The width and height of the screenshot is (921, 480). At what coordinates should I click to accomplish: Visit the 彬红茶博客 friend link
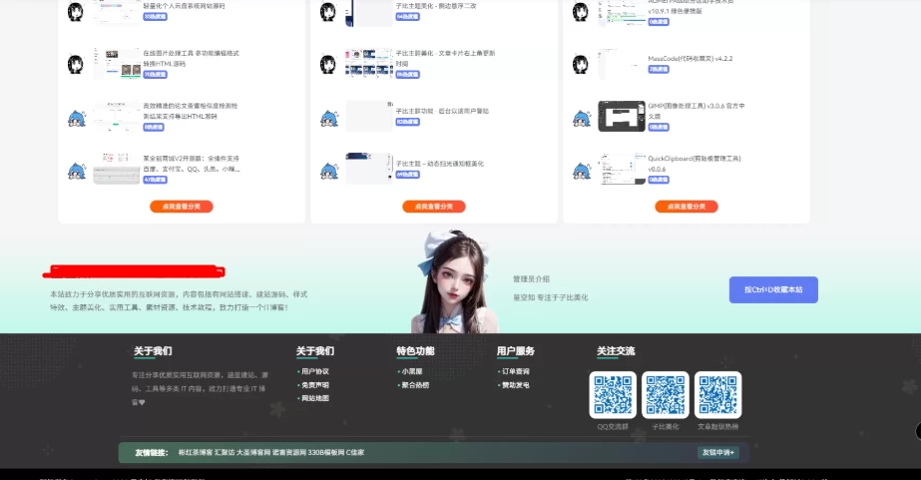tap(196, 452)
